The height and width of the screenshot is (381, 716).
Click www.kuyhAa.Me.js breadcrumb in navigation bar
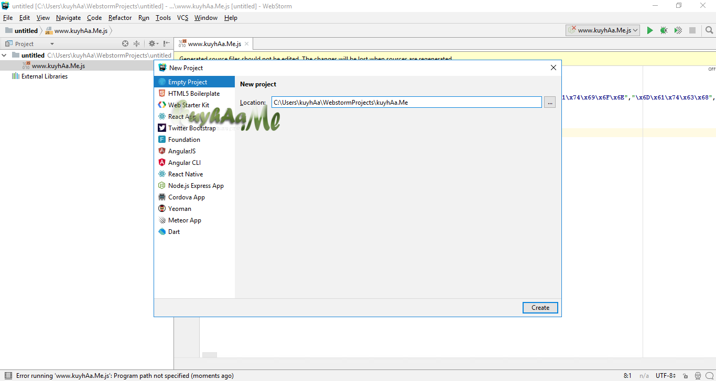[x=77, y=31]
